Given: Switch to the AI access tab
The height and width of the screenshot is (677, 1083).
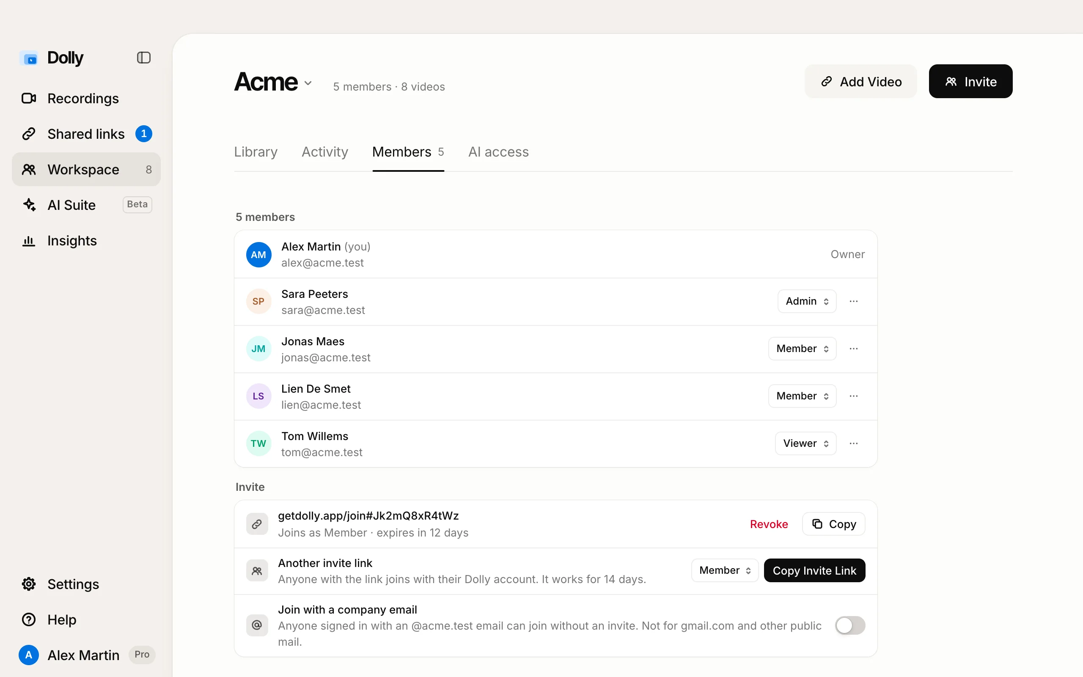Looking at the screenshot, I should click(x=498, y=152).
